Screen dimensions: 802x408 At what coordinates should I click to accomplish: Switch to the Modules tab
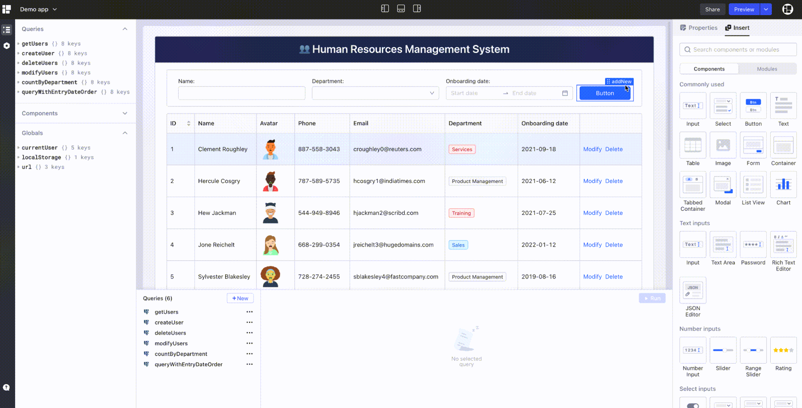tap(766, 69)
